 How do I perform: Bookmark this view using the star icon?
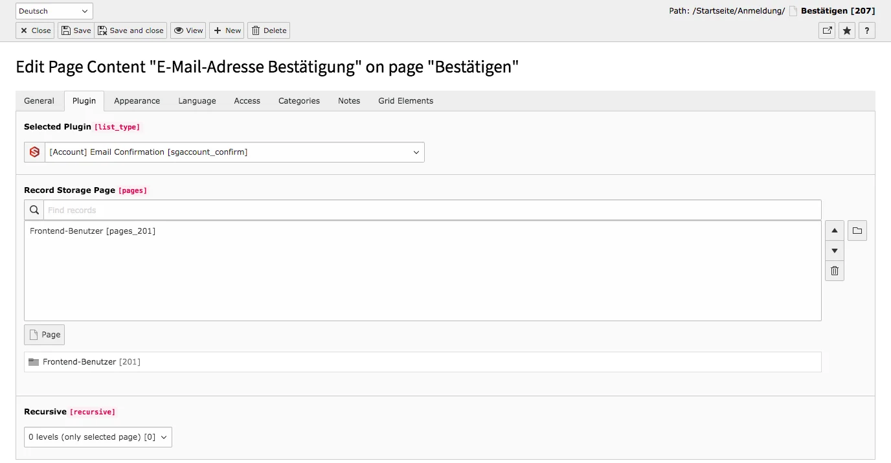[x=846, y=30]
